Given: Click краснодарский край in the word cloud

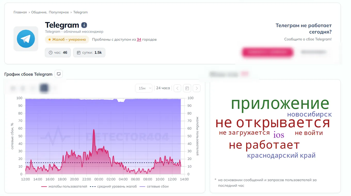Looking at the screenshot, I should click(281, 156).
